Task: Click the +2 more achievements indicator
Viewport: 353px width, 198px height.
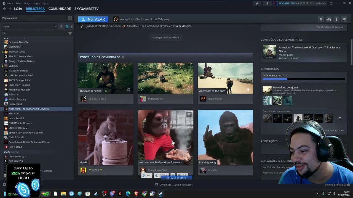Action: click(x=339, y=118)
